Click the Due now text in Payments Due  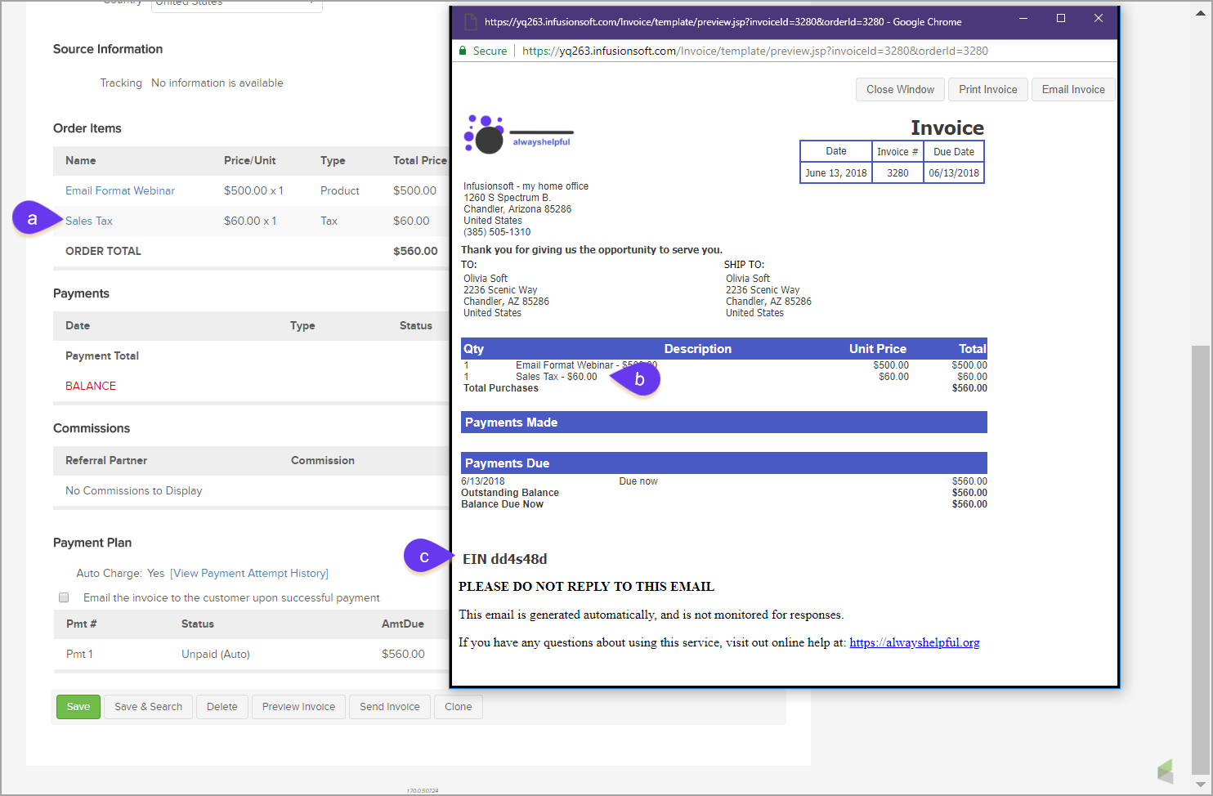(x=638, y=481)
